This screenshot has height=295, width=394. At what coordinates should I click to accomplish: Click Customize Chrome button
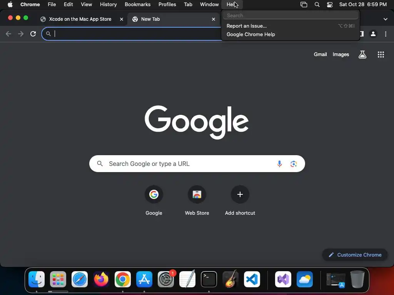[355, 255]
